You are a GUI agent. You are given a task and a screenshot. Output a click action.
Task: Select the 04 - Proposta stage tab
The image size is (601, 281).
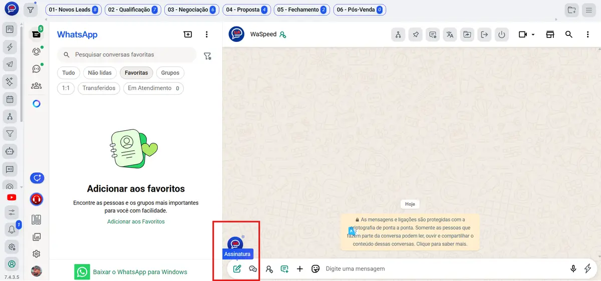pos(246,9)
